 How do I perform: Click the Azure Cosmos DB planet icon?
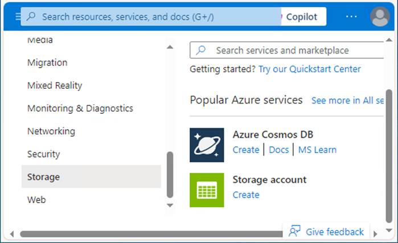click(207, 145)
